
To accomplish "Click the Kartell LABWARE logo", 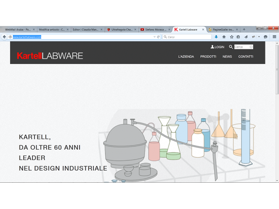I will (50, 56).
